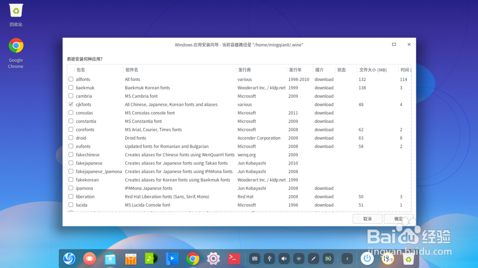Open the trash icon in dock
The image size is (478, 268).
click(408, 259)
